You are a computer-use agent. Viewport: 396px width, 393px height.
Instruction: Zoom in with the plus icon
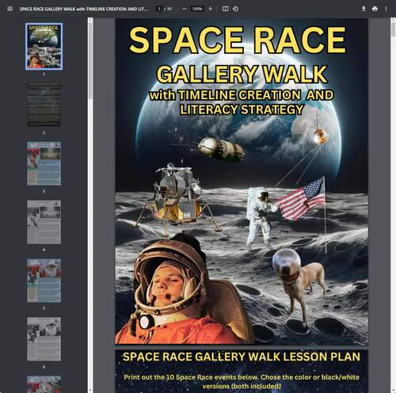coord(211,9)
